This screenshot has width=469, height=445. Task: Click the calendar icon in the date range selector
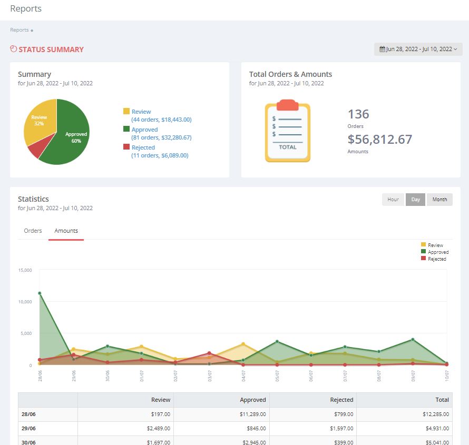point(383,49)
